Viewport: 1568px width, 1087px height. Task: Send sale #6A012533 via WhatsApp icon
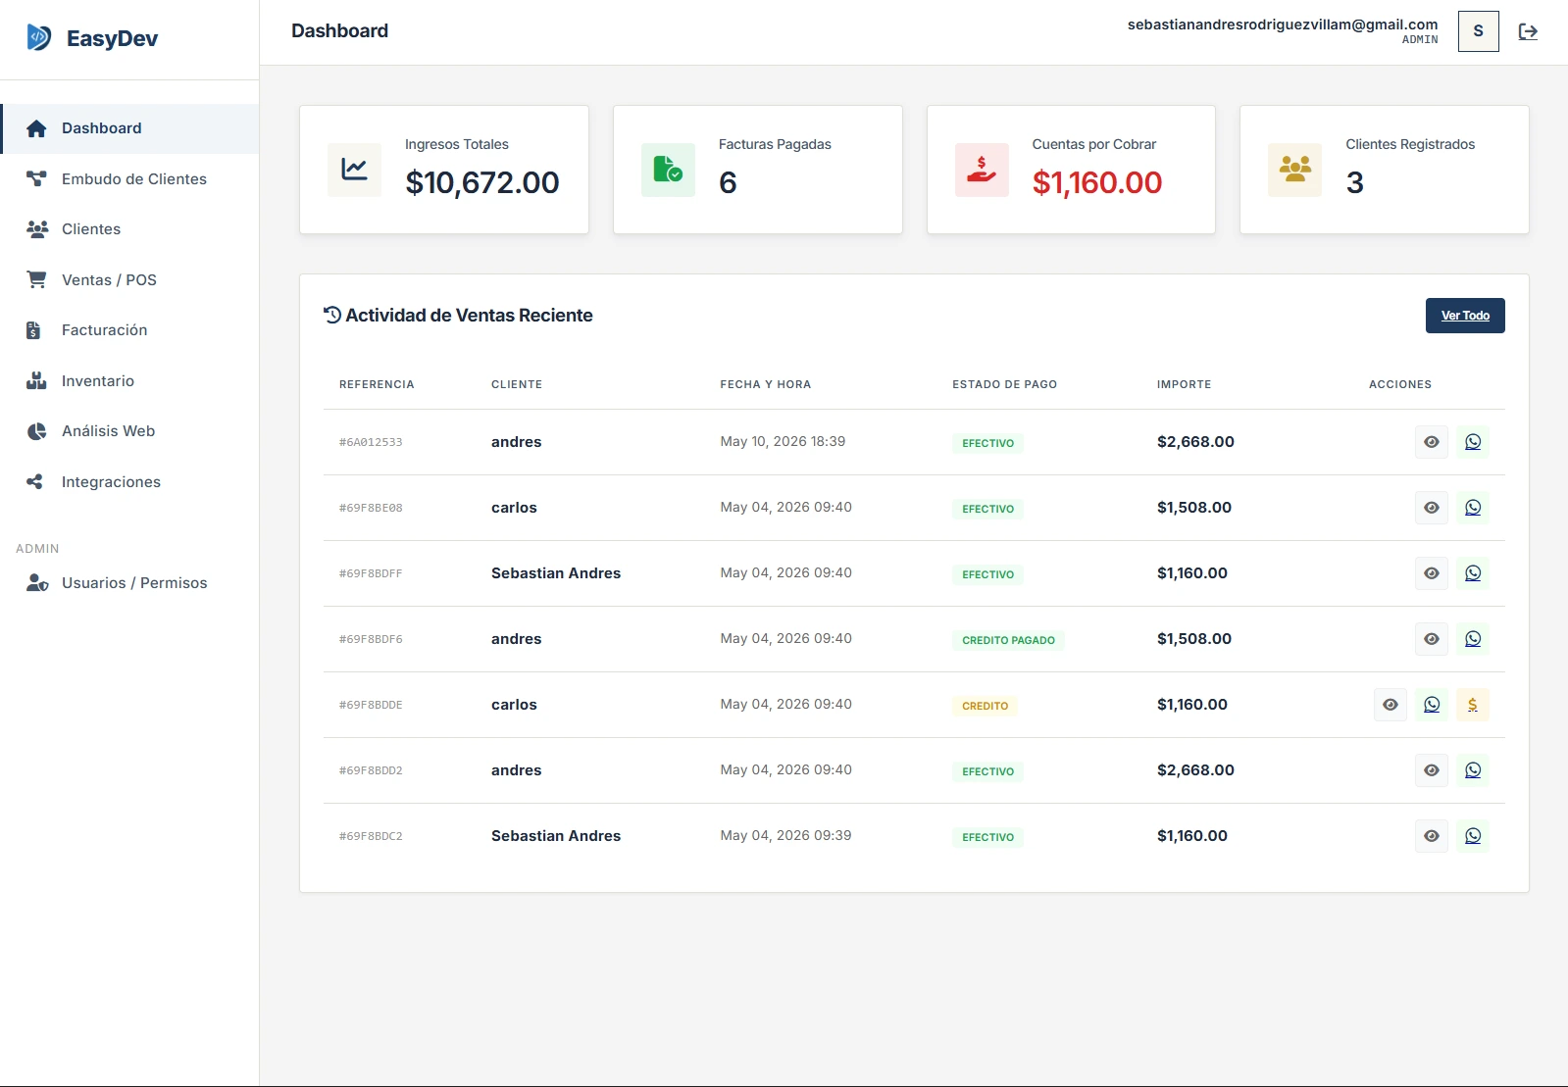pos(1473,442)
